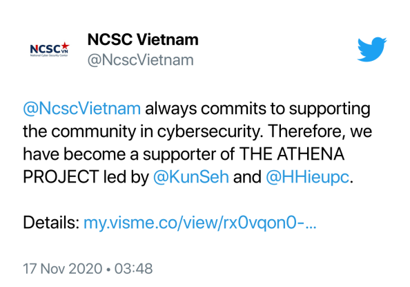Click the Details: label text
The width and height of the screenshot is (410, 287).
[x=51, y=223]
